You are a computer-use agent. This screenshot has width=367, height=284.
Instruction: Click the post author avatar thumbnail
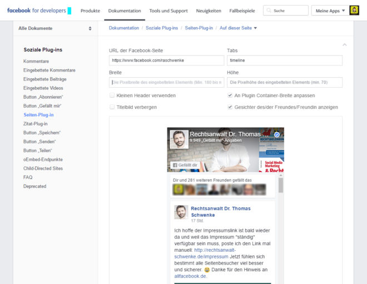[x=181, y=212]
